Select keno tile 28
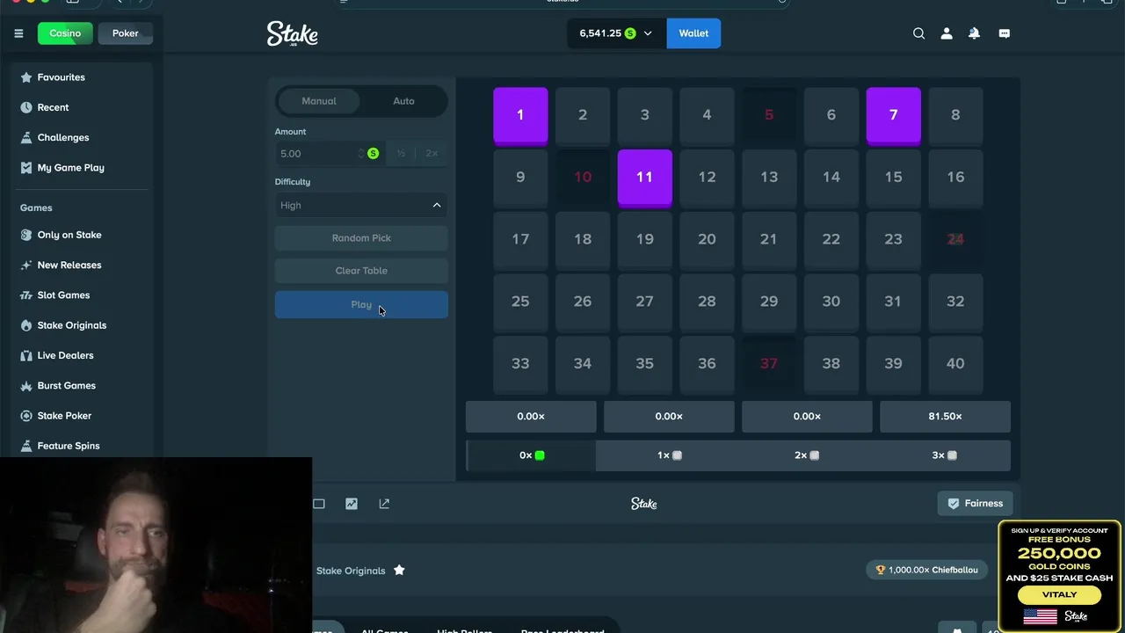Viewport: 1125px width, 633px height. click(x=707, y=302)
